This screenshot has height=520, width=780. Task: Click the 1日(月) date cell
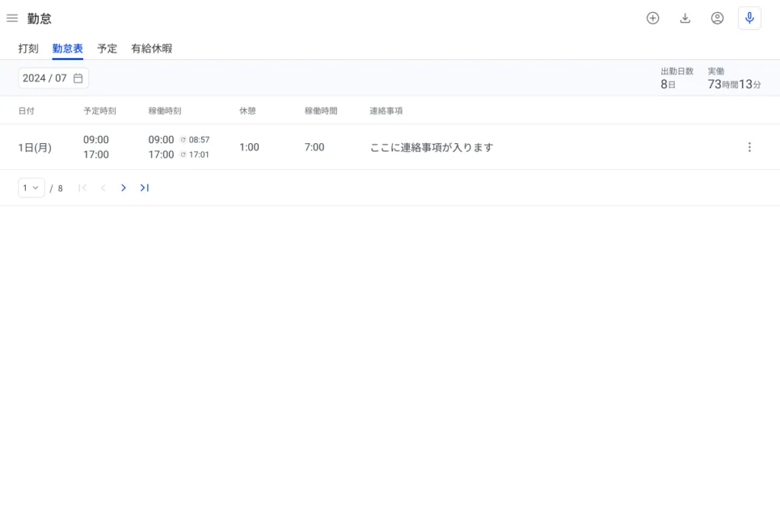click(x=35, y=148)
